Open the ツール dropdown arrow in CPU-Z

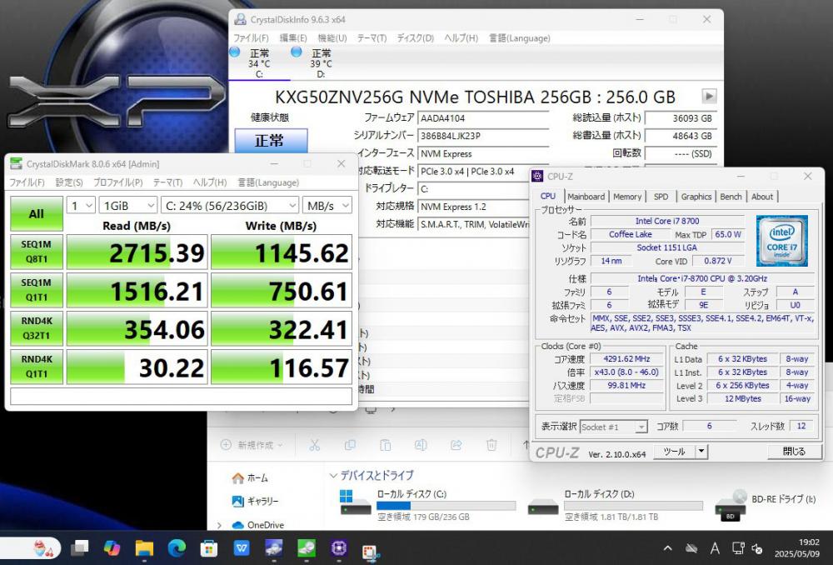click(701, 452)
